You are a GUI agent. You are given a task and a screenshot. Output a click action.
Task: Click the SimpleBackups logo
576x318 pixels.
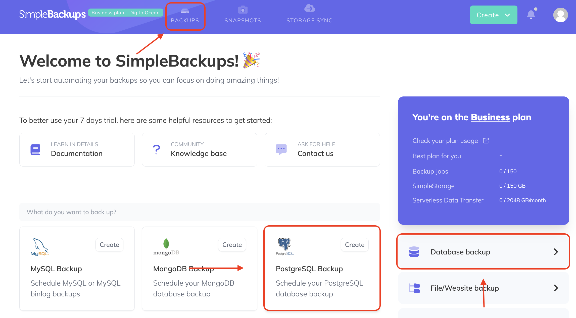pos(52,14)
